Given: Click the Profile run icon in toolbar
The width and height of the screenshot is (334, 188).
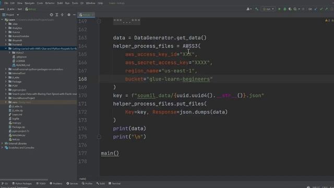Looking at the screenshot, I should click(295, 9).
